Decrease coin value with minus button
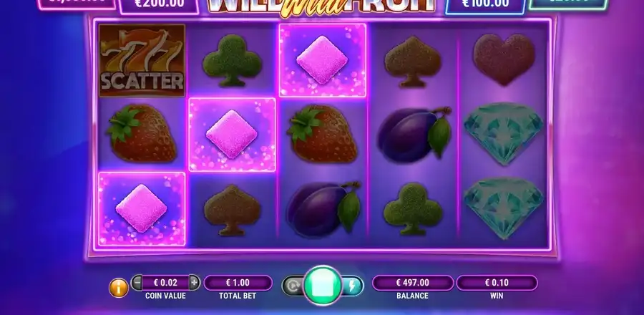This screenshot has width=644, height=315. point(137,283)
